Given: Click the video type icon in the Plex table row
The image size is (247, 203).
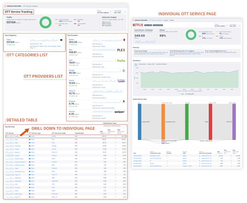Looking at the screenshot, I should click(x=30, y=139).
